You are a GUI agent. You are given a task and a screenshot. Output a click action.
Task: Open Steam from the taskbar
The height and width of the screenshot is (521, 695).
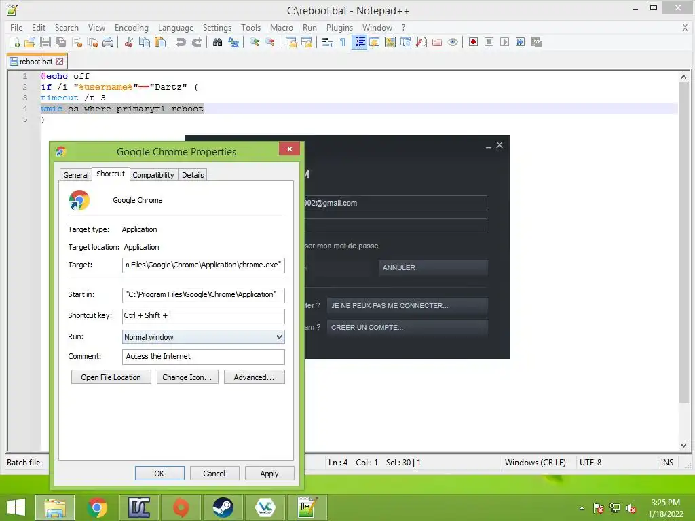(x=223, y=507)
